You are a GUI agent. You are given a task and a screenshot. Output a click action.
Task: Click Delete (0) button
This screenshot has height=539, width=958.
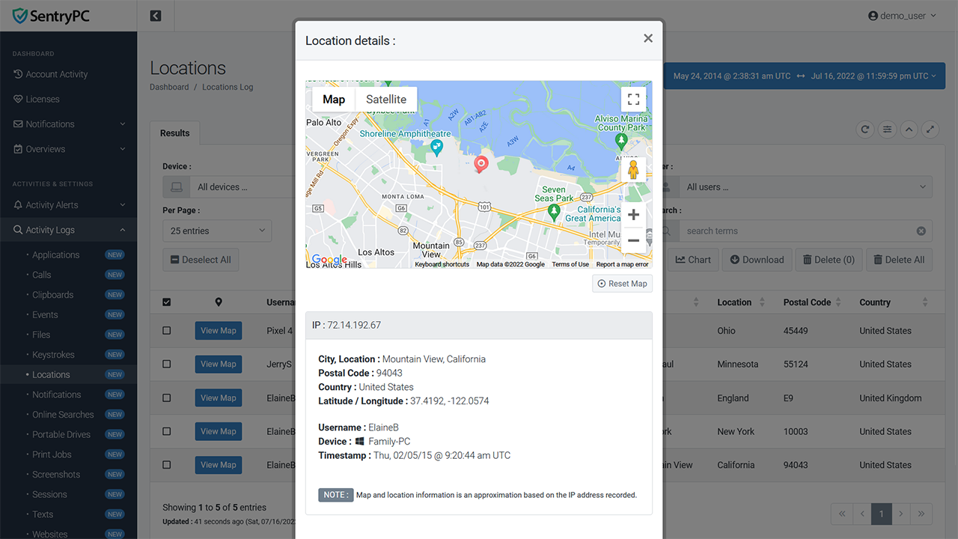(x=829, y=260)
